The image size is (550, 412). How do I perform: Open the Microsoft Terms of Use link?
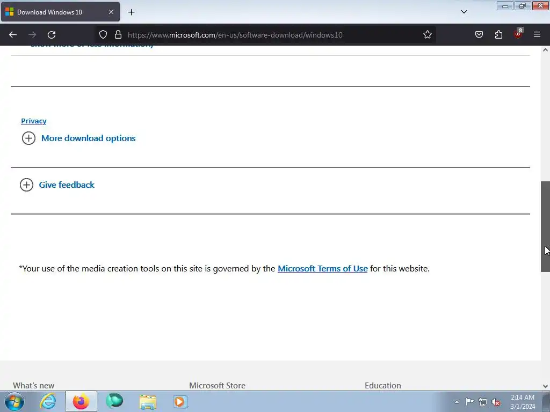click(x=323, y=269)
